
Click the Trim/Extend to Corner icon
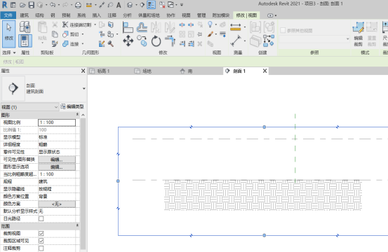(170, 41)
